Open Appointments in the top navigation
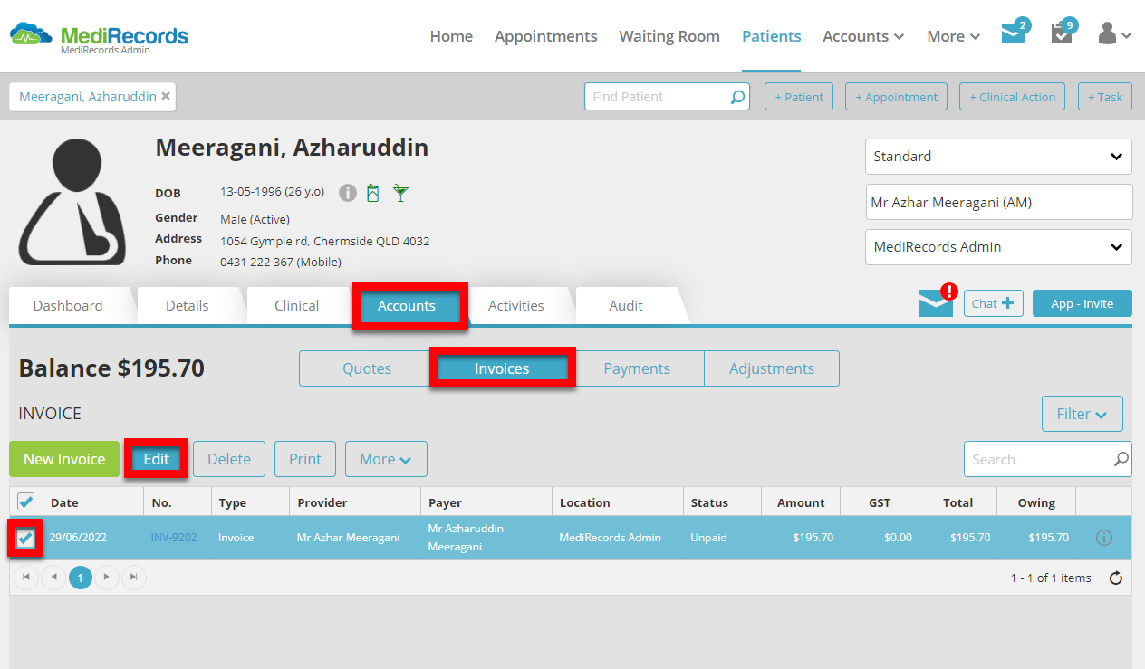The width and height of the screenshot is (1145, 669). tap(546, 36)
